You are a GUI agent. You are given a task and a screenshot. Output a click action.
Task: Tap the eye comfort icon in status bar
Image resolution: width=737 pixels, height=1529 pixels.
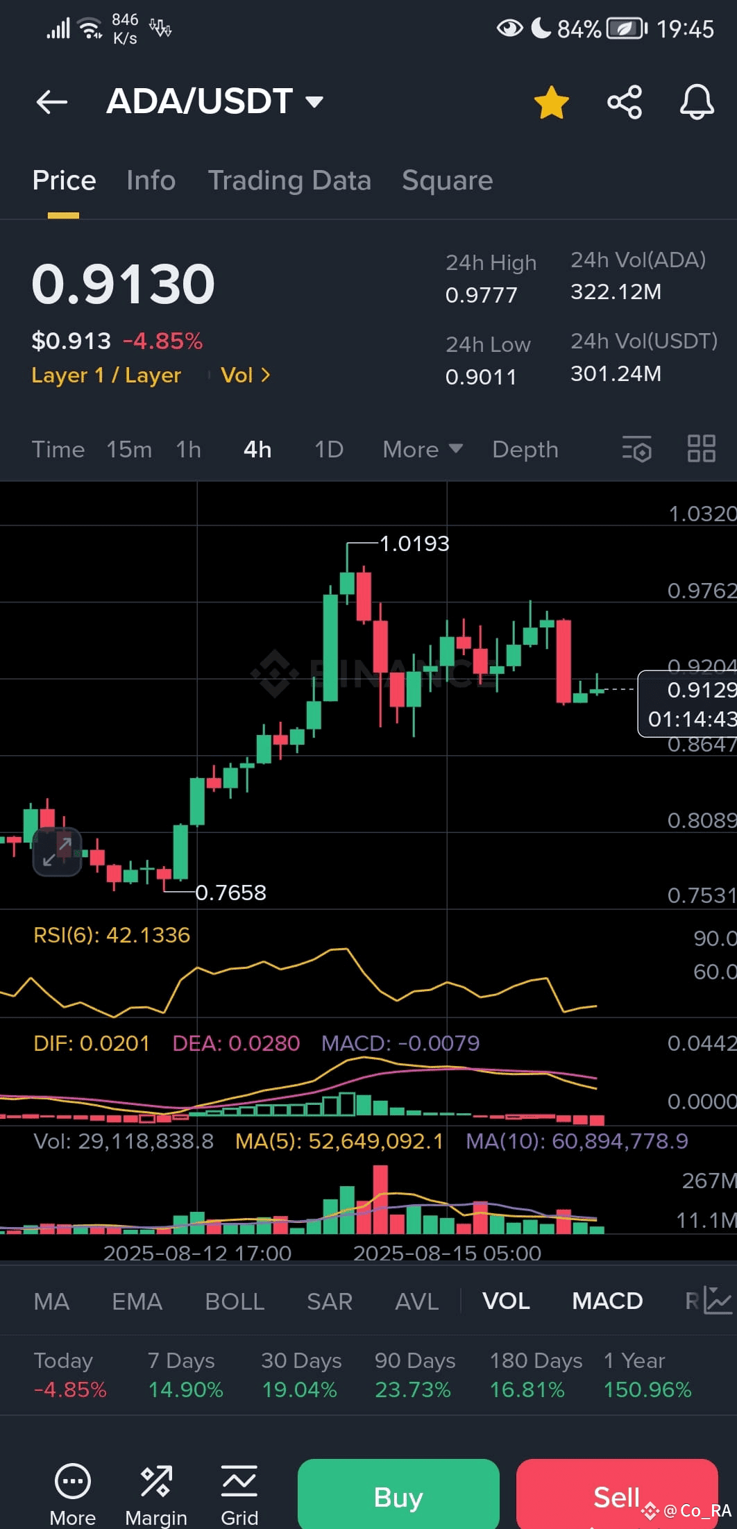tap(509, 28)
